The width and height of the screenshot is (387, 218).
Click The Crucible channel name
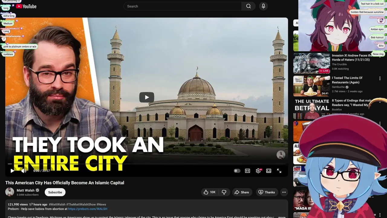[339, 64]
